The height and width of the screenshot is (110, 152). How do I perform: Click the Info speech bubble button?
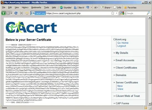(117, 7)
